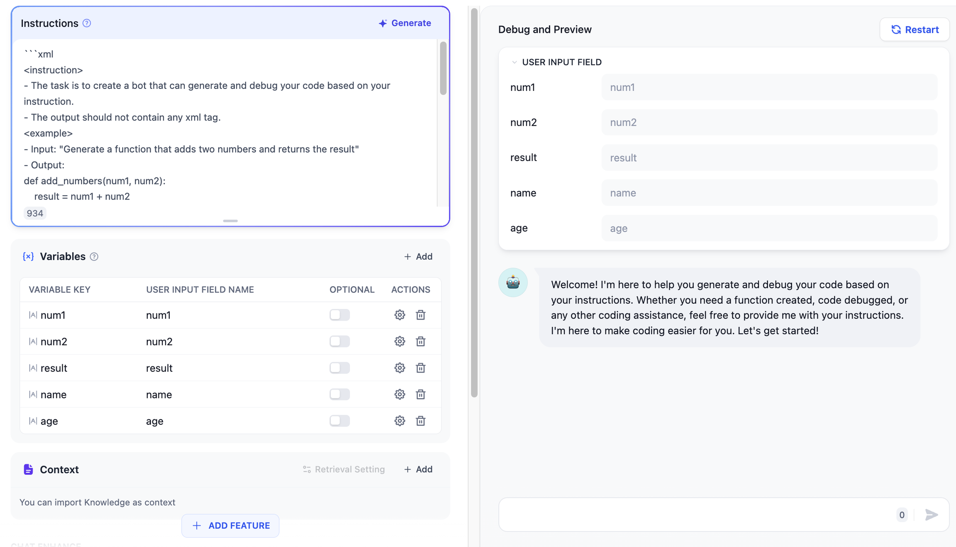Click the num2 input field in preview

[769, 122]
